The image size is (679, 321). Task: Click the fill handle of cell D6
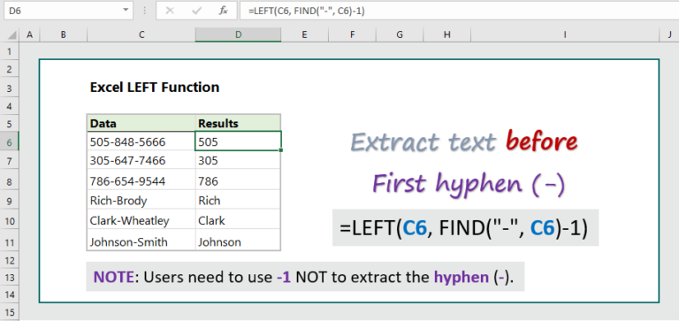[281, 150]
